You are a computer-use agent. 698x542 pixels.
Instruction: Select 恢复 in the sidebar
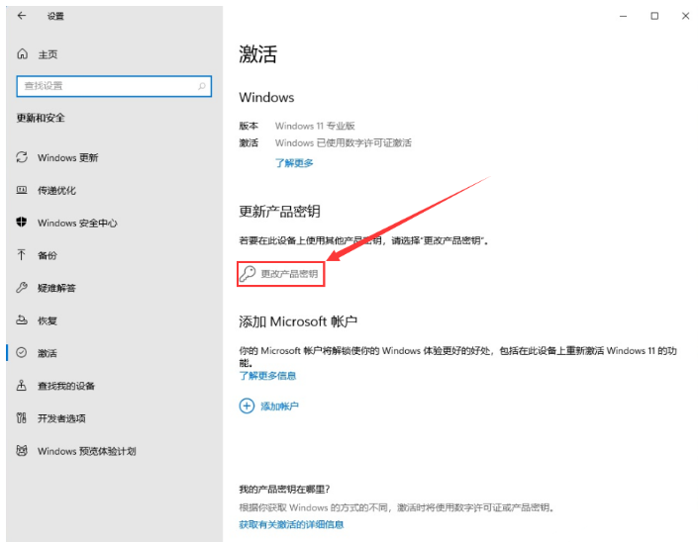coord(48,320)
